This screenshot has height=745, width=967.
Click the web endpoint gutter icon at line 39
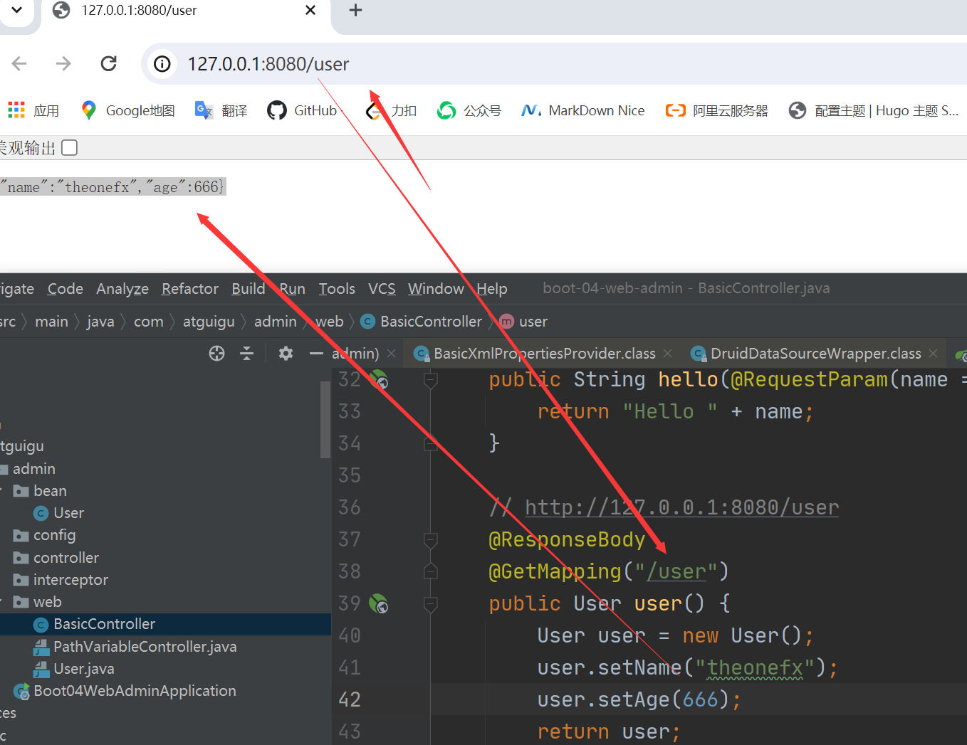[379, 604]
